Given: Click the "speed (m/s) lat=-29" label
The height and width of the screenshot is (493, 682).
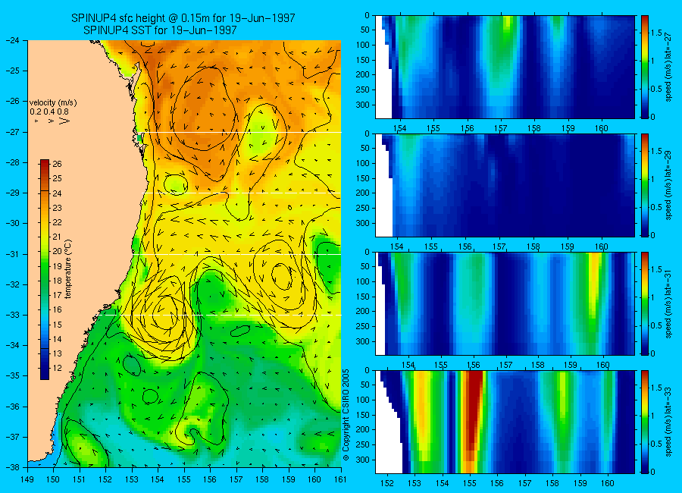Looking at the screenshot, I should [669, 185].
